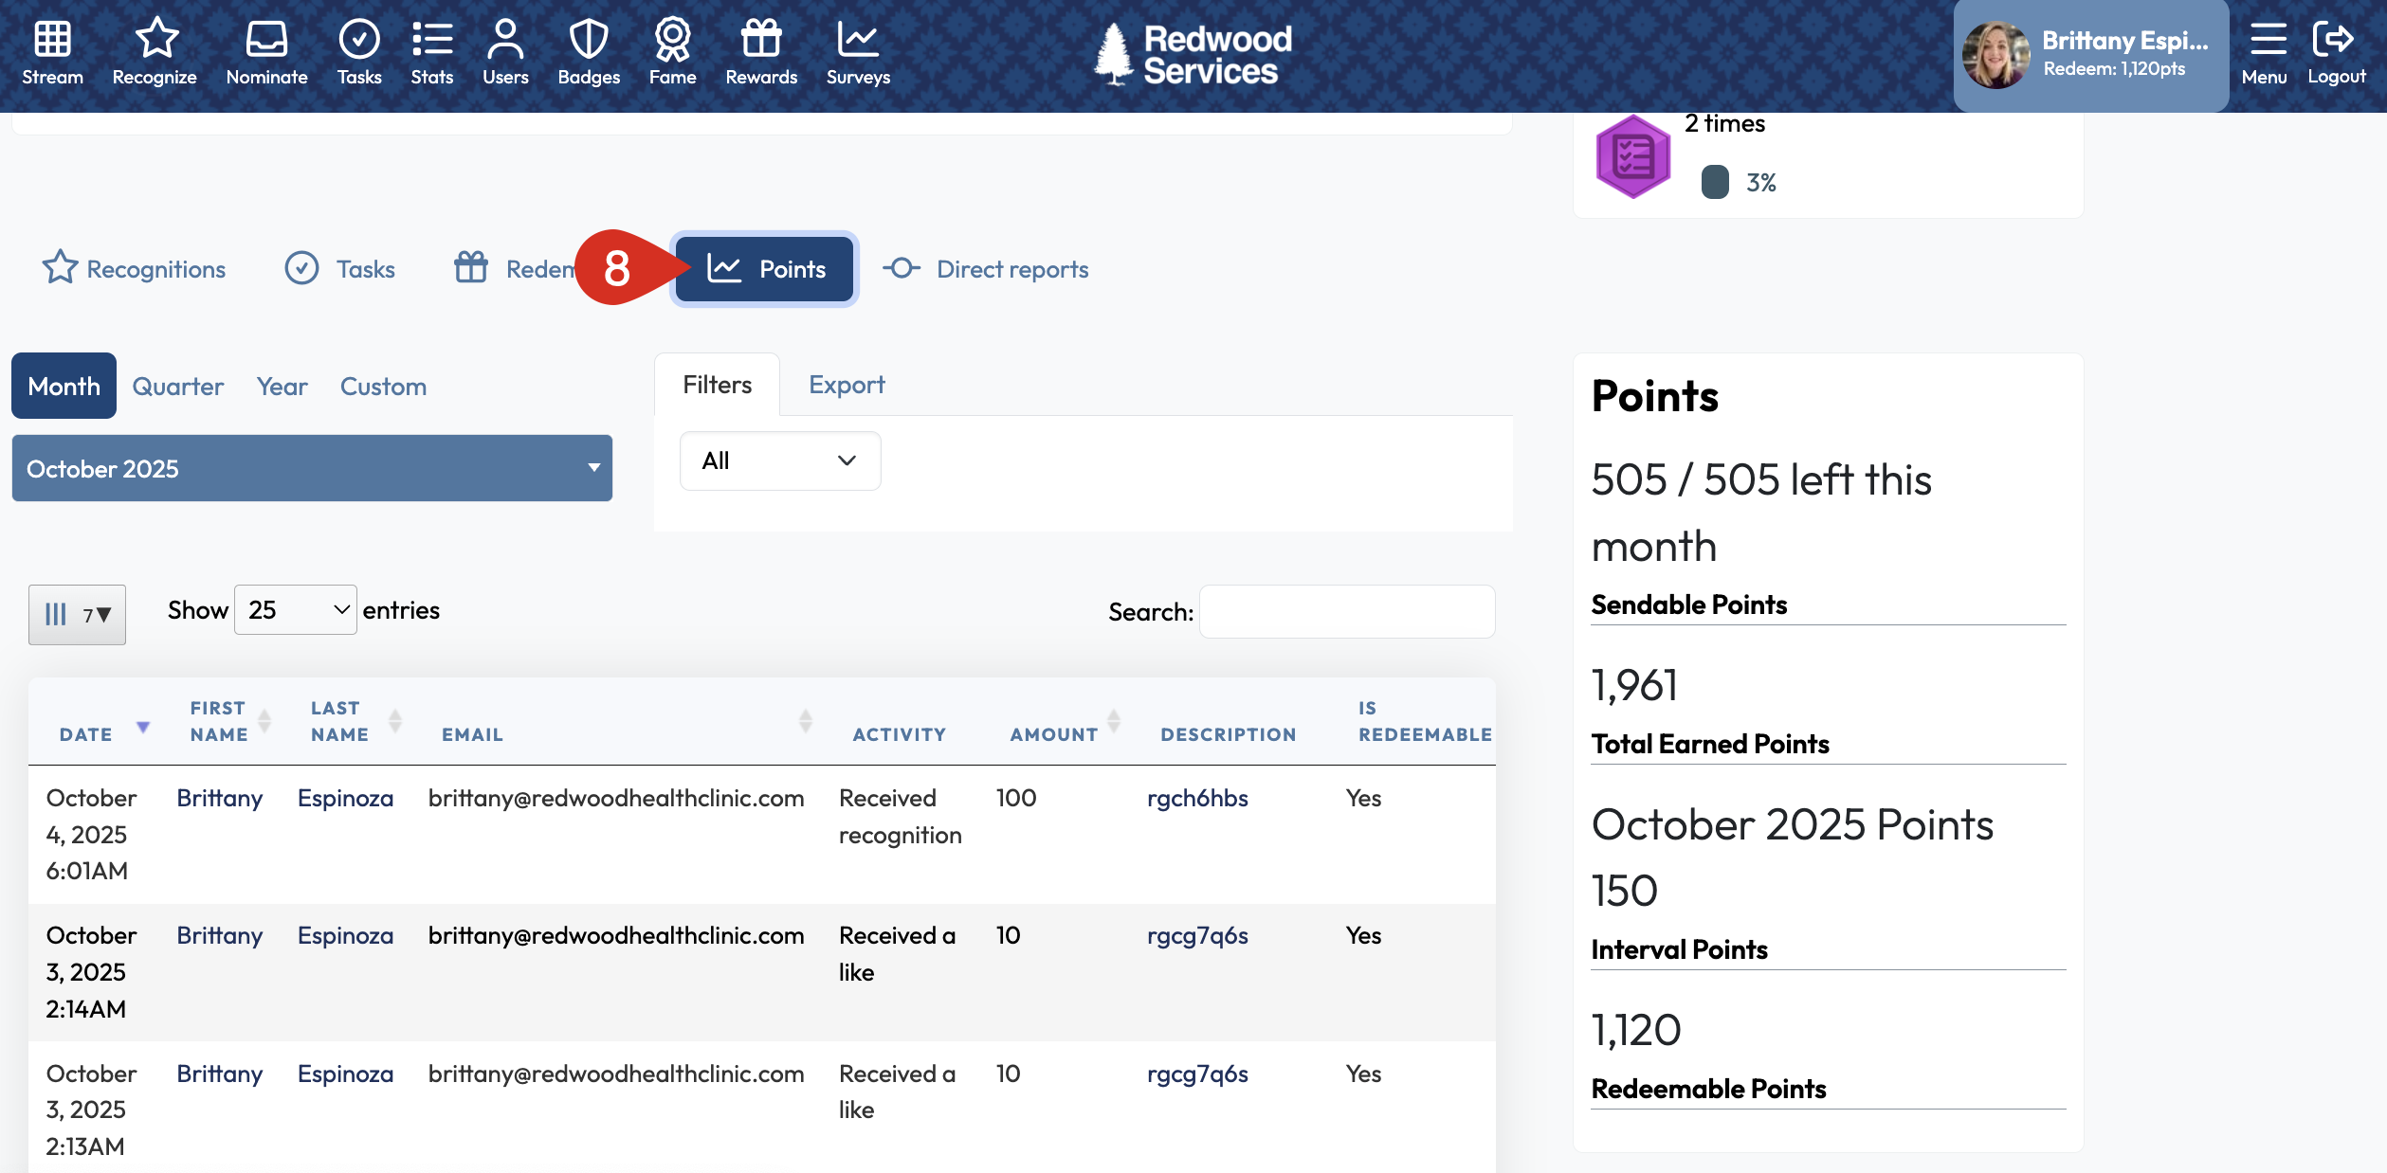The width and height of the screenshot is (2387, 1173).
Task: Go to Badges shield icon
Action: click(588, 40)
